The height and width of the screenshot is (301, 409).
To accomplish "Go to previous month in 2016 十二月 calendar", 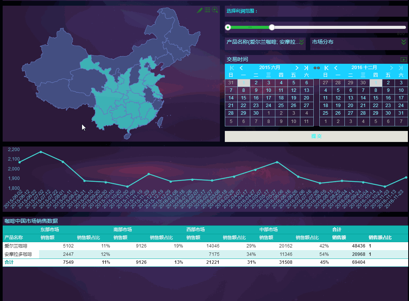I will (336, 68).
